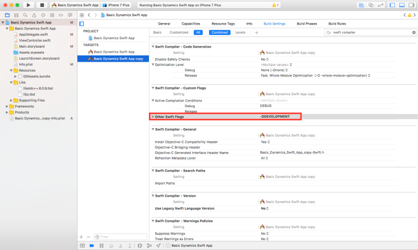Focus the build settings search field

pos(370,32)
